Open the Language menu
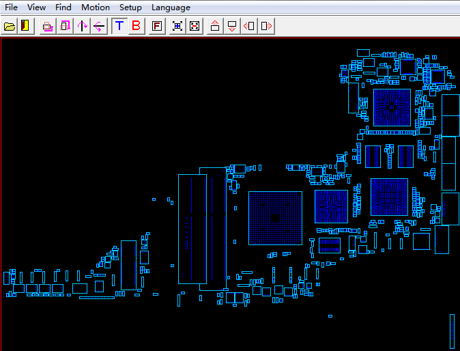Screen dimensions: 460x351 [171, 8]
